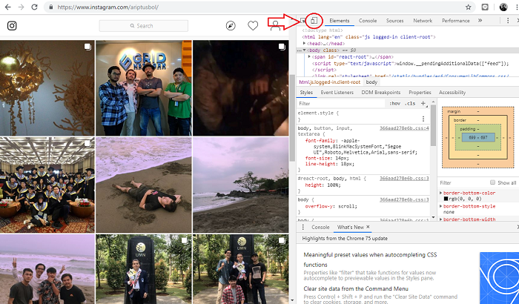
Task: Click the padlock site-info icon
Action: pyautogui.click(x=50, y=7)
